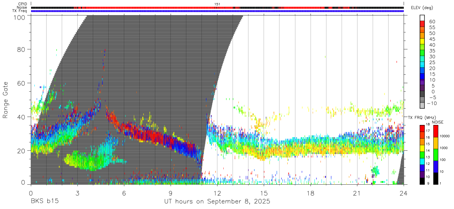454x209 pixels.
Task: Click the red 60 degree elevation swatch
Action: coord(422,23)
